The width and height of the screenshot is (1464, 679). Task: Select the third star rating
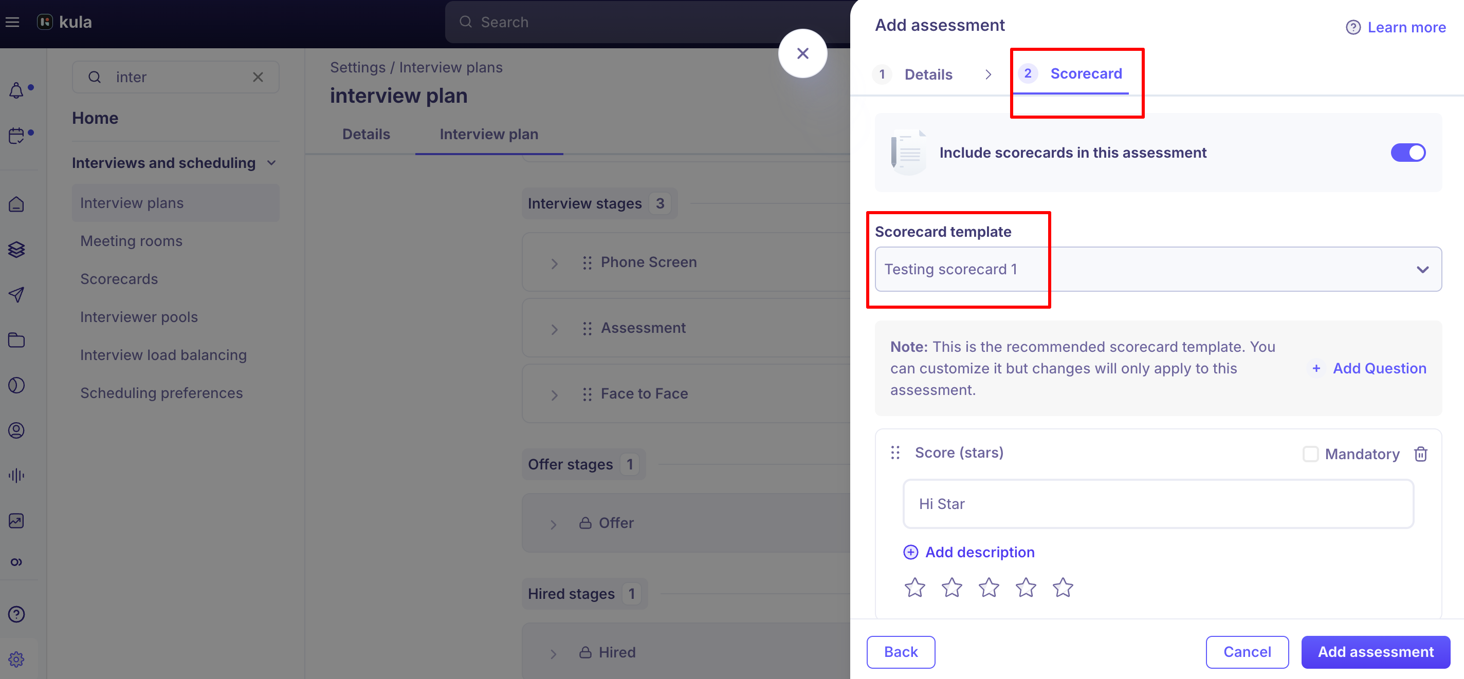(x=989, y=587)
